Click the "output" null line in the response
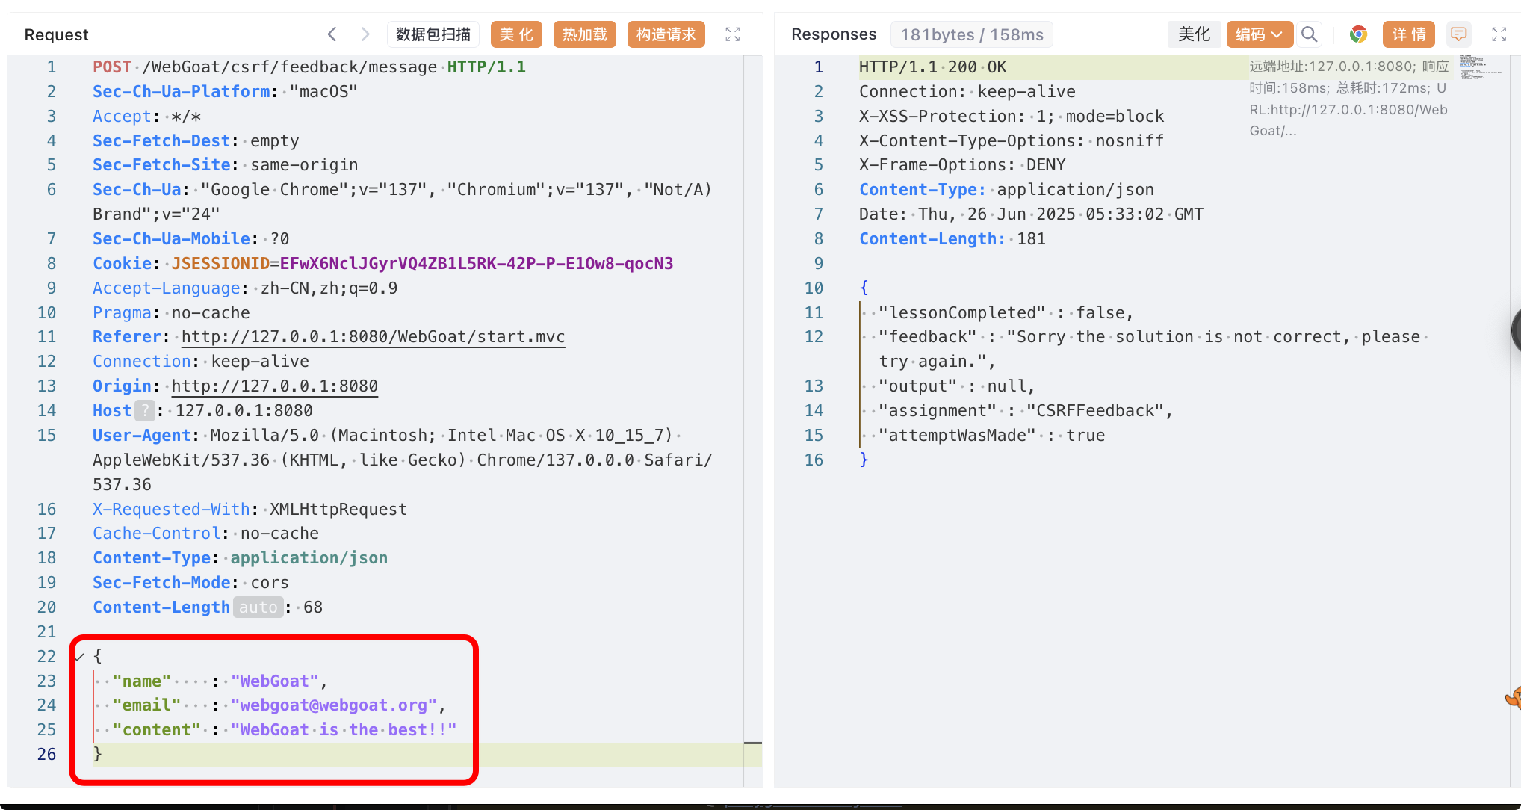Screen dimensions: 1521x810 (957, 386)
